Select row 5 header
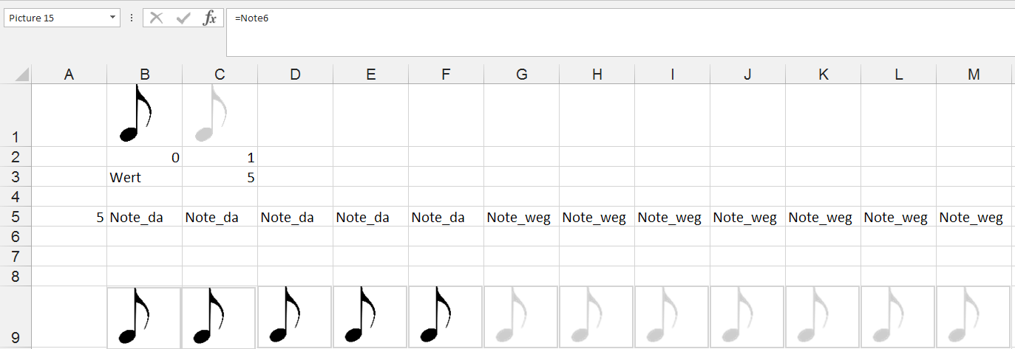The image size is (1015, 349). (x=16, y=218)
